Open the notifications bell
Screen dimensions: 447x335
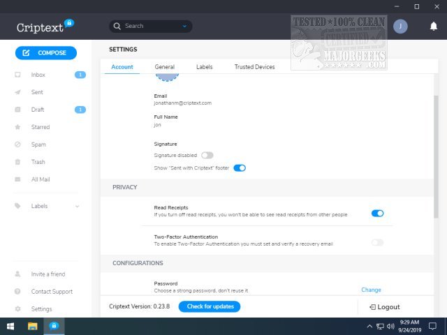tap(433, 27)
